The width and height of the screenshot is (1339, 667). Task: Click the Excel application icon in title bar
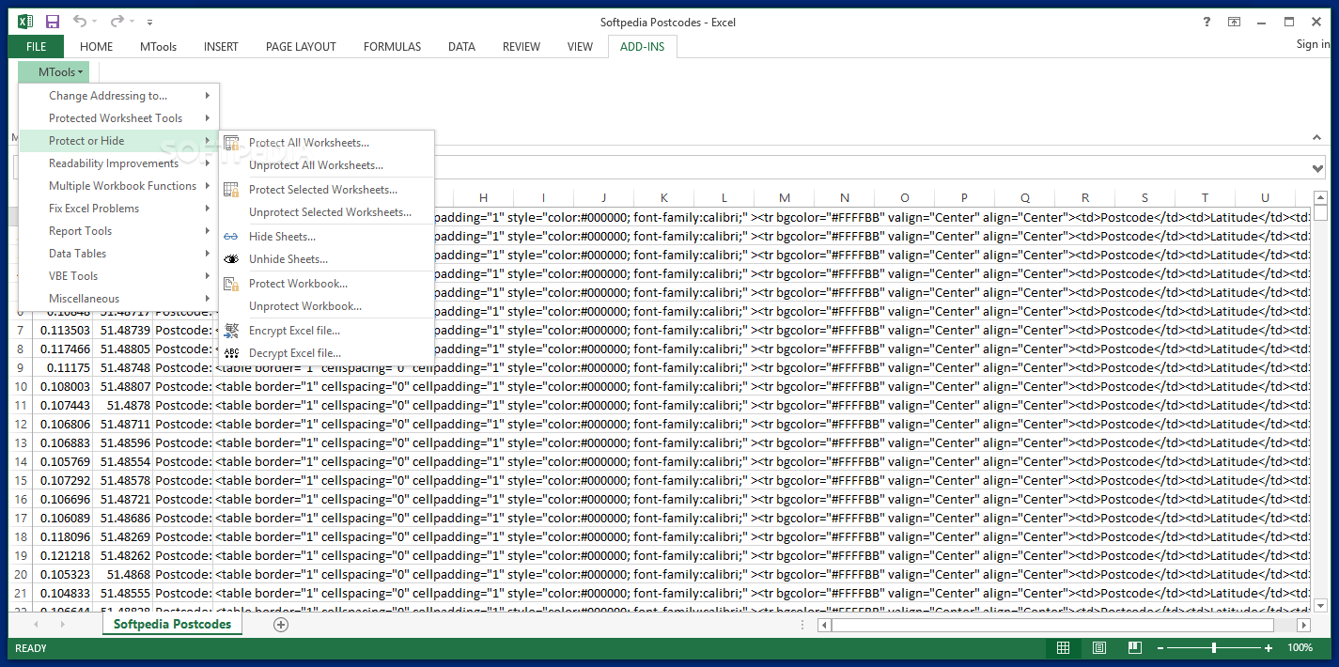coord(25,22)
